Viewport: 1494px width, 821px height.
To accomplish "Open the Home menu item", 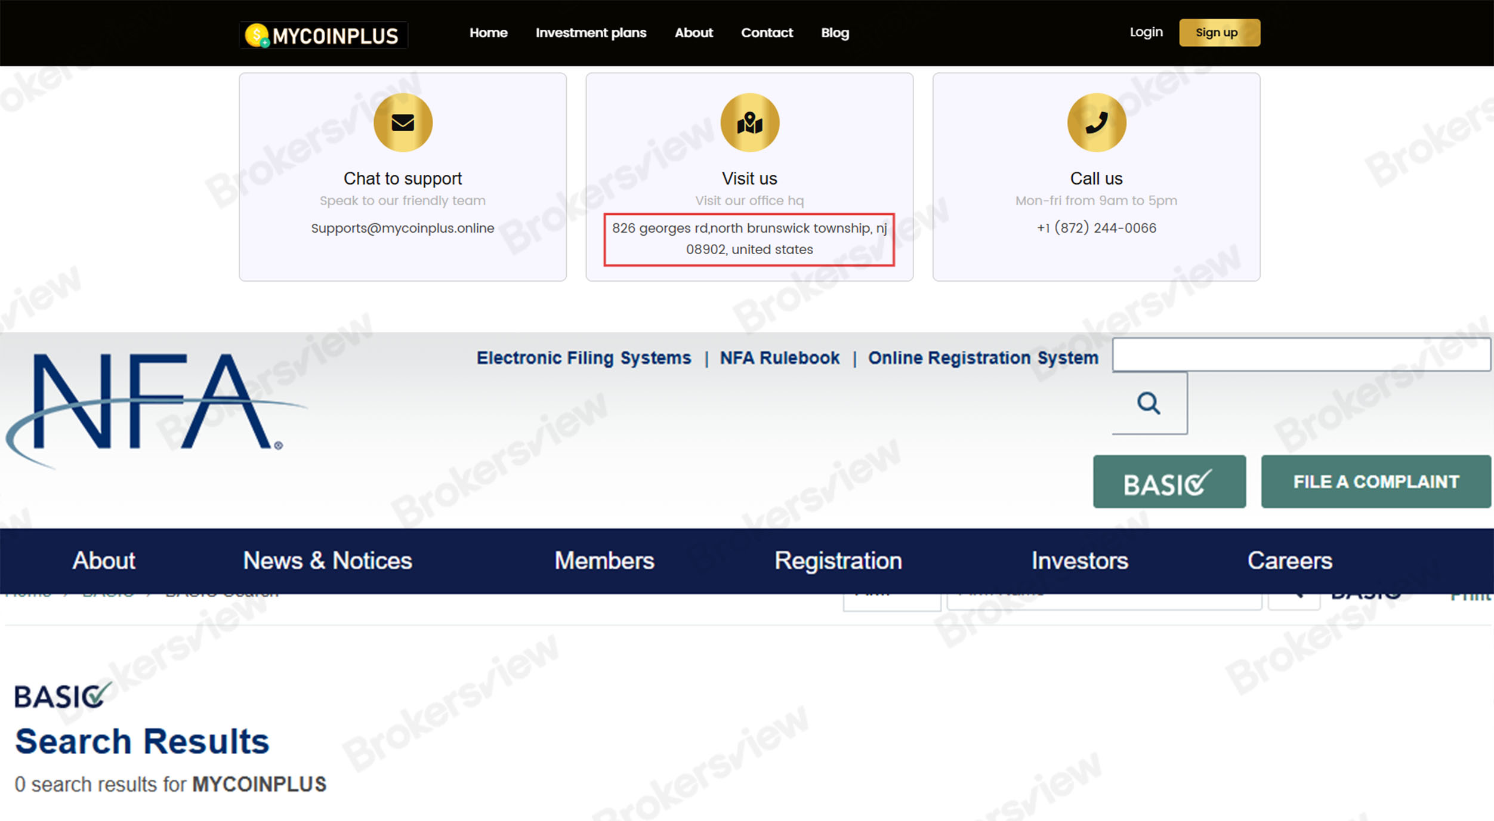I will (488, 33).
